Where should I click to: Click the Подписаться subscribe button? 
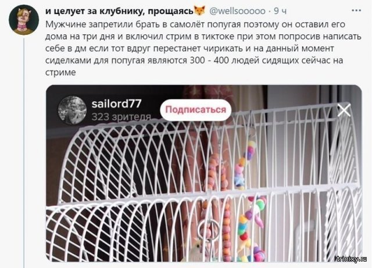click(x=195, y=110)
